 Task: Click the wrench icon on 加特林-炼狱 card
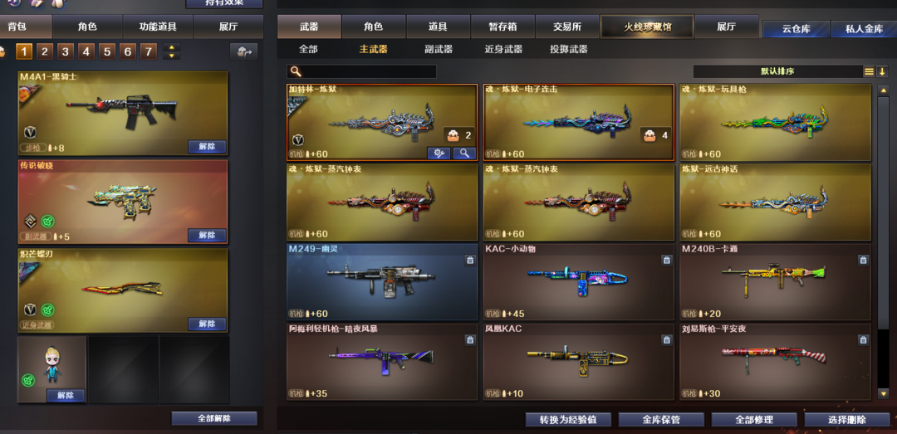pos(439,154)
